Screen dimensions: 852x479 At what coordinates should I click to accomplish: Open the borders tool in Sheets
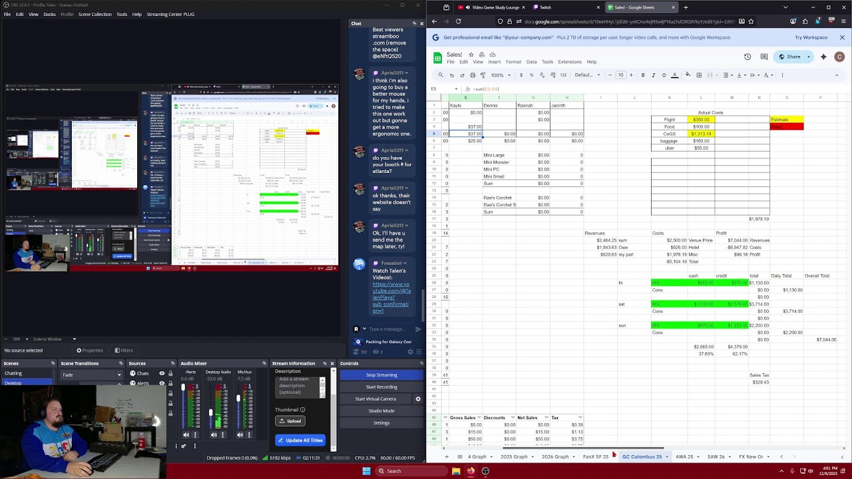(699, 75)
